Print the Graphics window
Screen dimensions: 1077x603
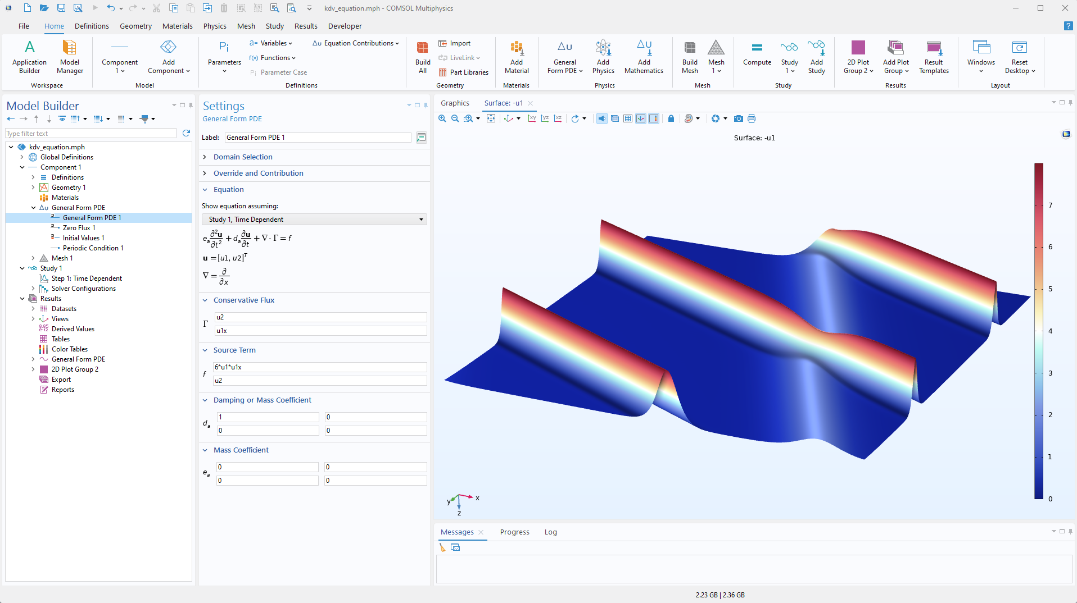pyautogui.click(x=752, y=118)
